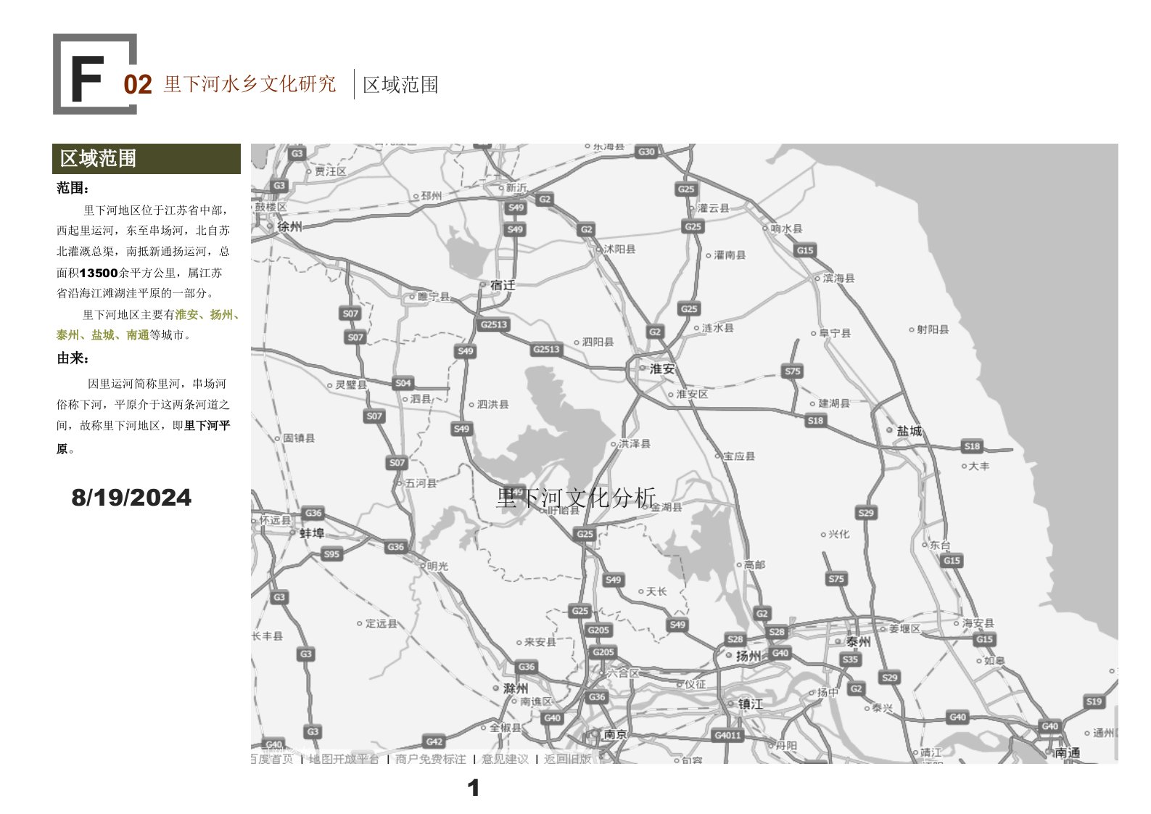Click the 兴化 label on the map
1151x814 pixels.
point(839,534)
